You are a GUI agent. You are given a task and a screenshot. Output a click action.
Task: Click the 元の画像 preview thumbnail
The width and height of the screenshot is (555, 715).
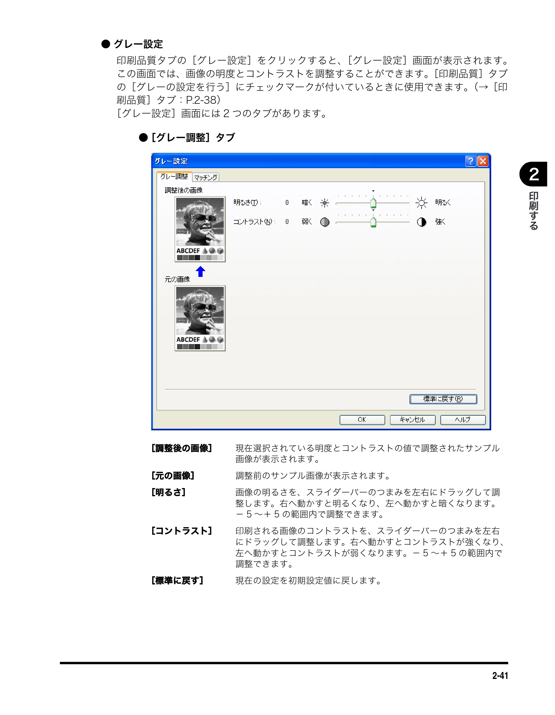click(x=200, y=318)
